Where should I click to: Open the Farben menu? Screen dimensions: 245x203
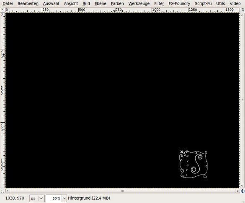click(117, 3)
